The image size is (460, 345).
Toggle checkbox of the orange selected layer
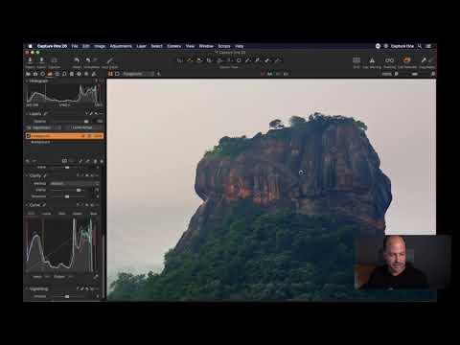pos(28,136)
